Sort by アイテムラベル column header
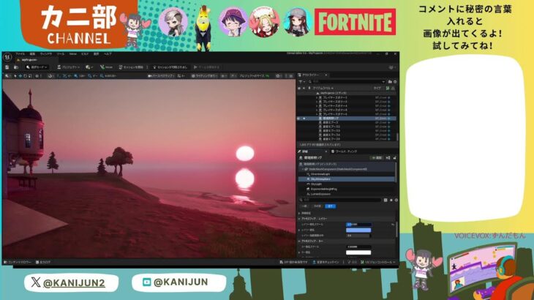The height and width of the screenshot is (300, 534). pos(323,89)
